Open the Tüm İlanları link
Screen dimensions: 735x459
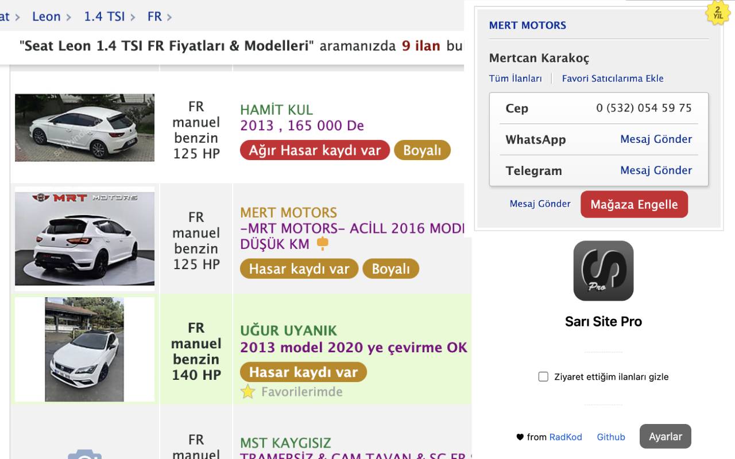coord(515,79)
